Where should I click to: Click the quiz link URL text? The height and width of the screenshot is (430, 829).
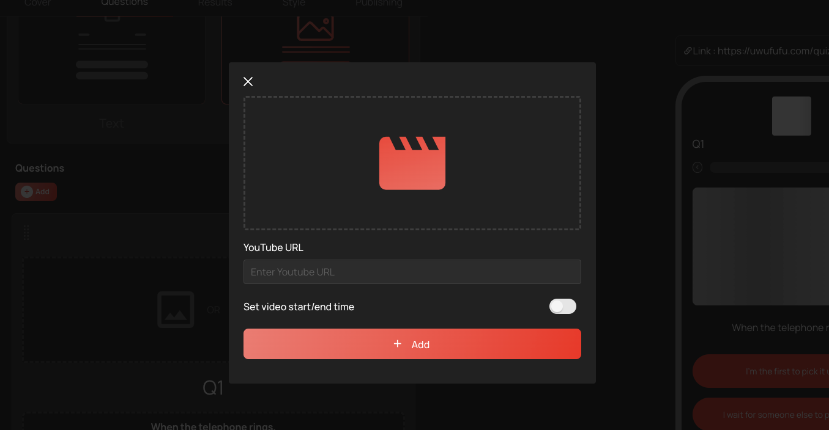tap(773, 51)
